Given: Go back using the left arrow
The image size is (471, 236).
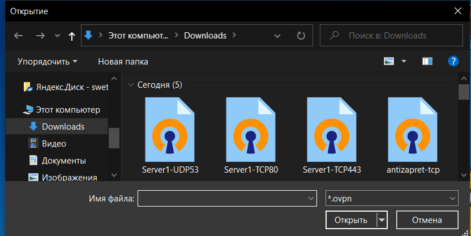Looking at the screenshot, I should click(x=18, y=36).
